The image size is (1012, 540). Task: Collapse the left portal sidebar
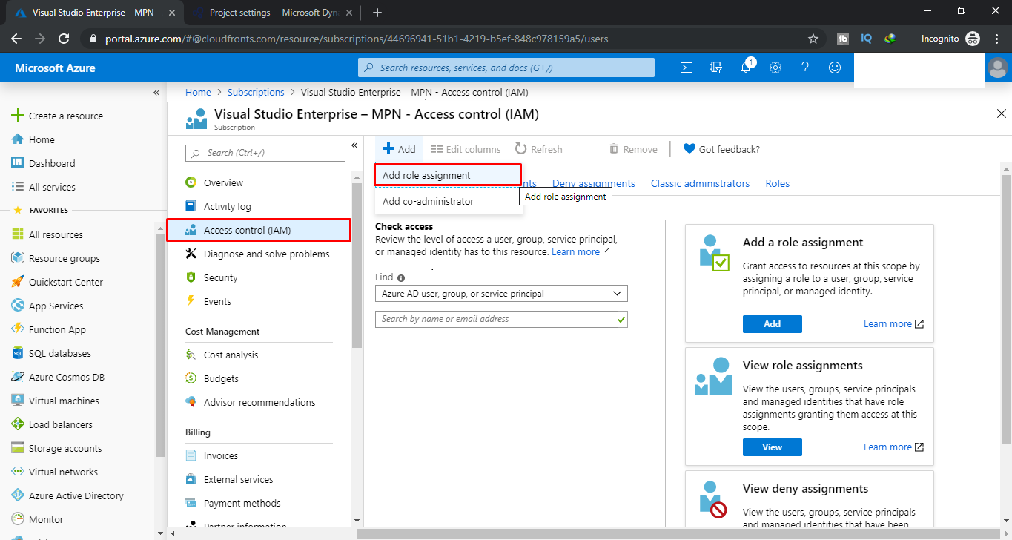(x=156, y=93)
